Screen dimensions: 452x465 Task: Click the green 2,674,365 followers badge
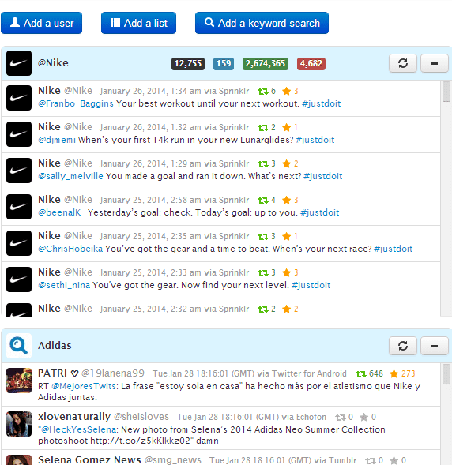pyautogui.click(x=266, y=63)
